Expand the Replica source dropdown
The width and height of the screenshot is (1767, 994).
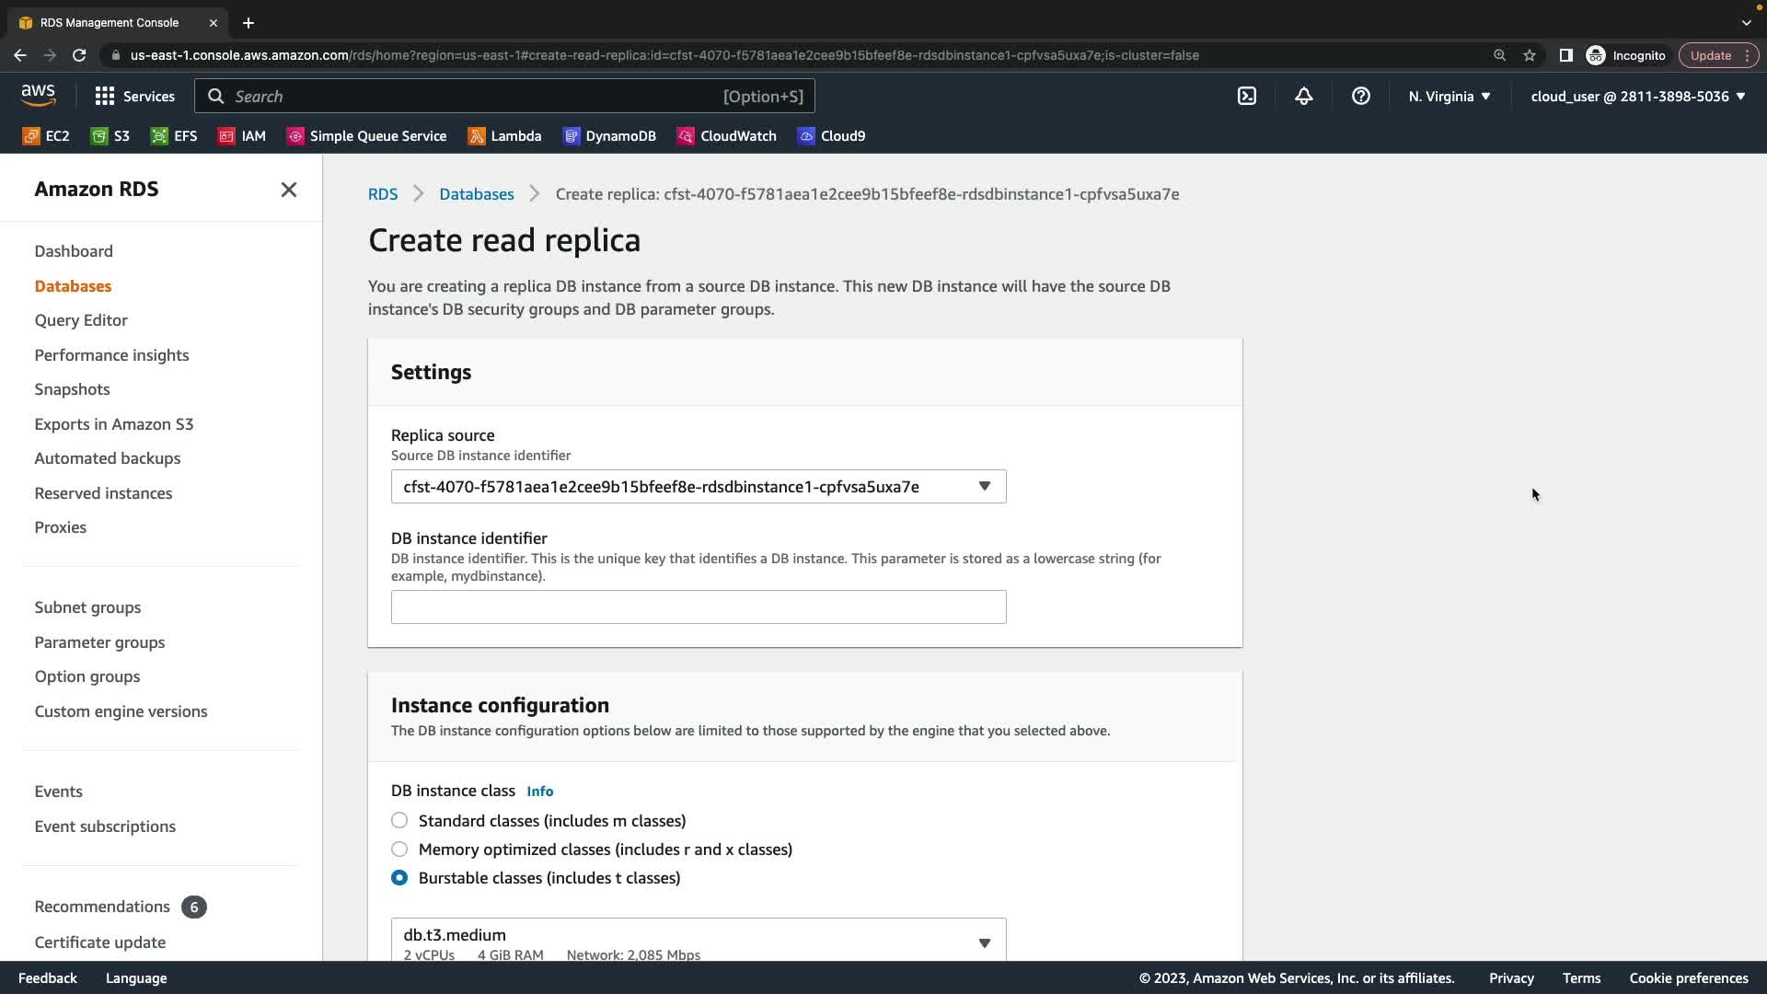[698, 486]
